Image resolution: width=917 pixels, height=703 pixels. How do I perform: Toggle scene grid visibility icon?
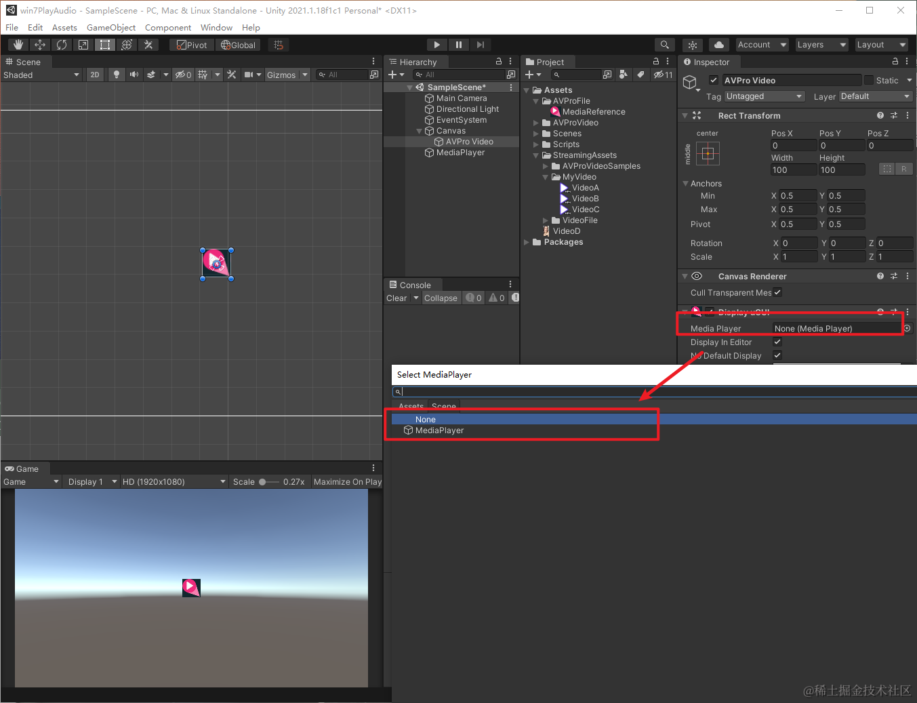pyautogui.click(x=203, y=75)
